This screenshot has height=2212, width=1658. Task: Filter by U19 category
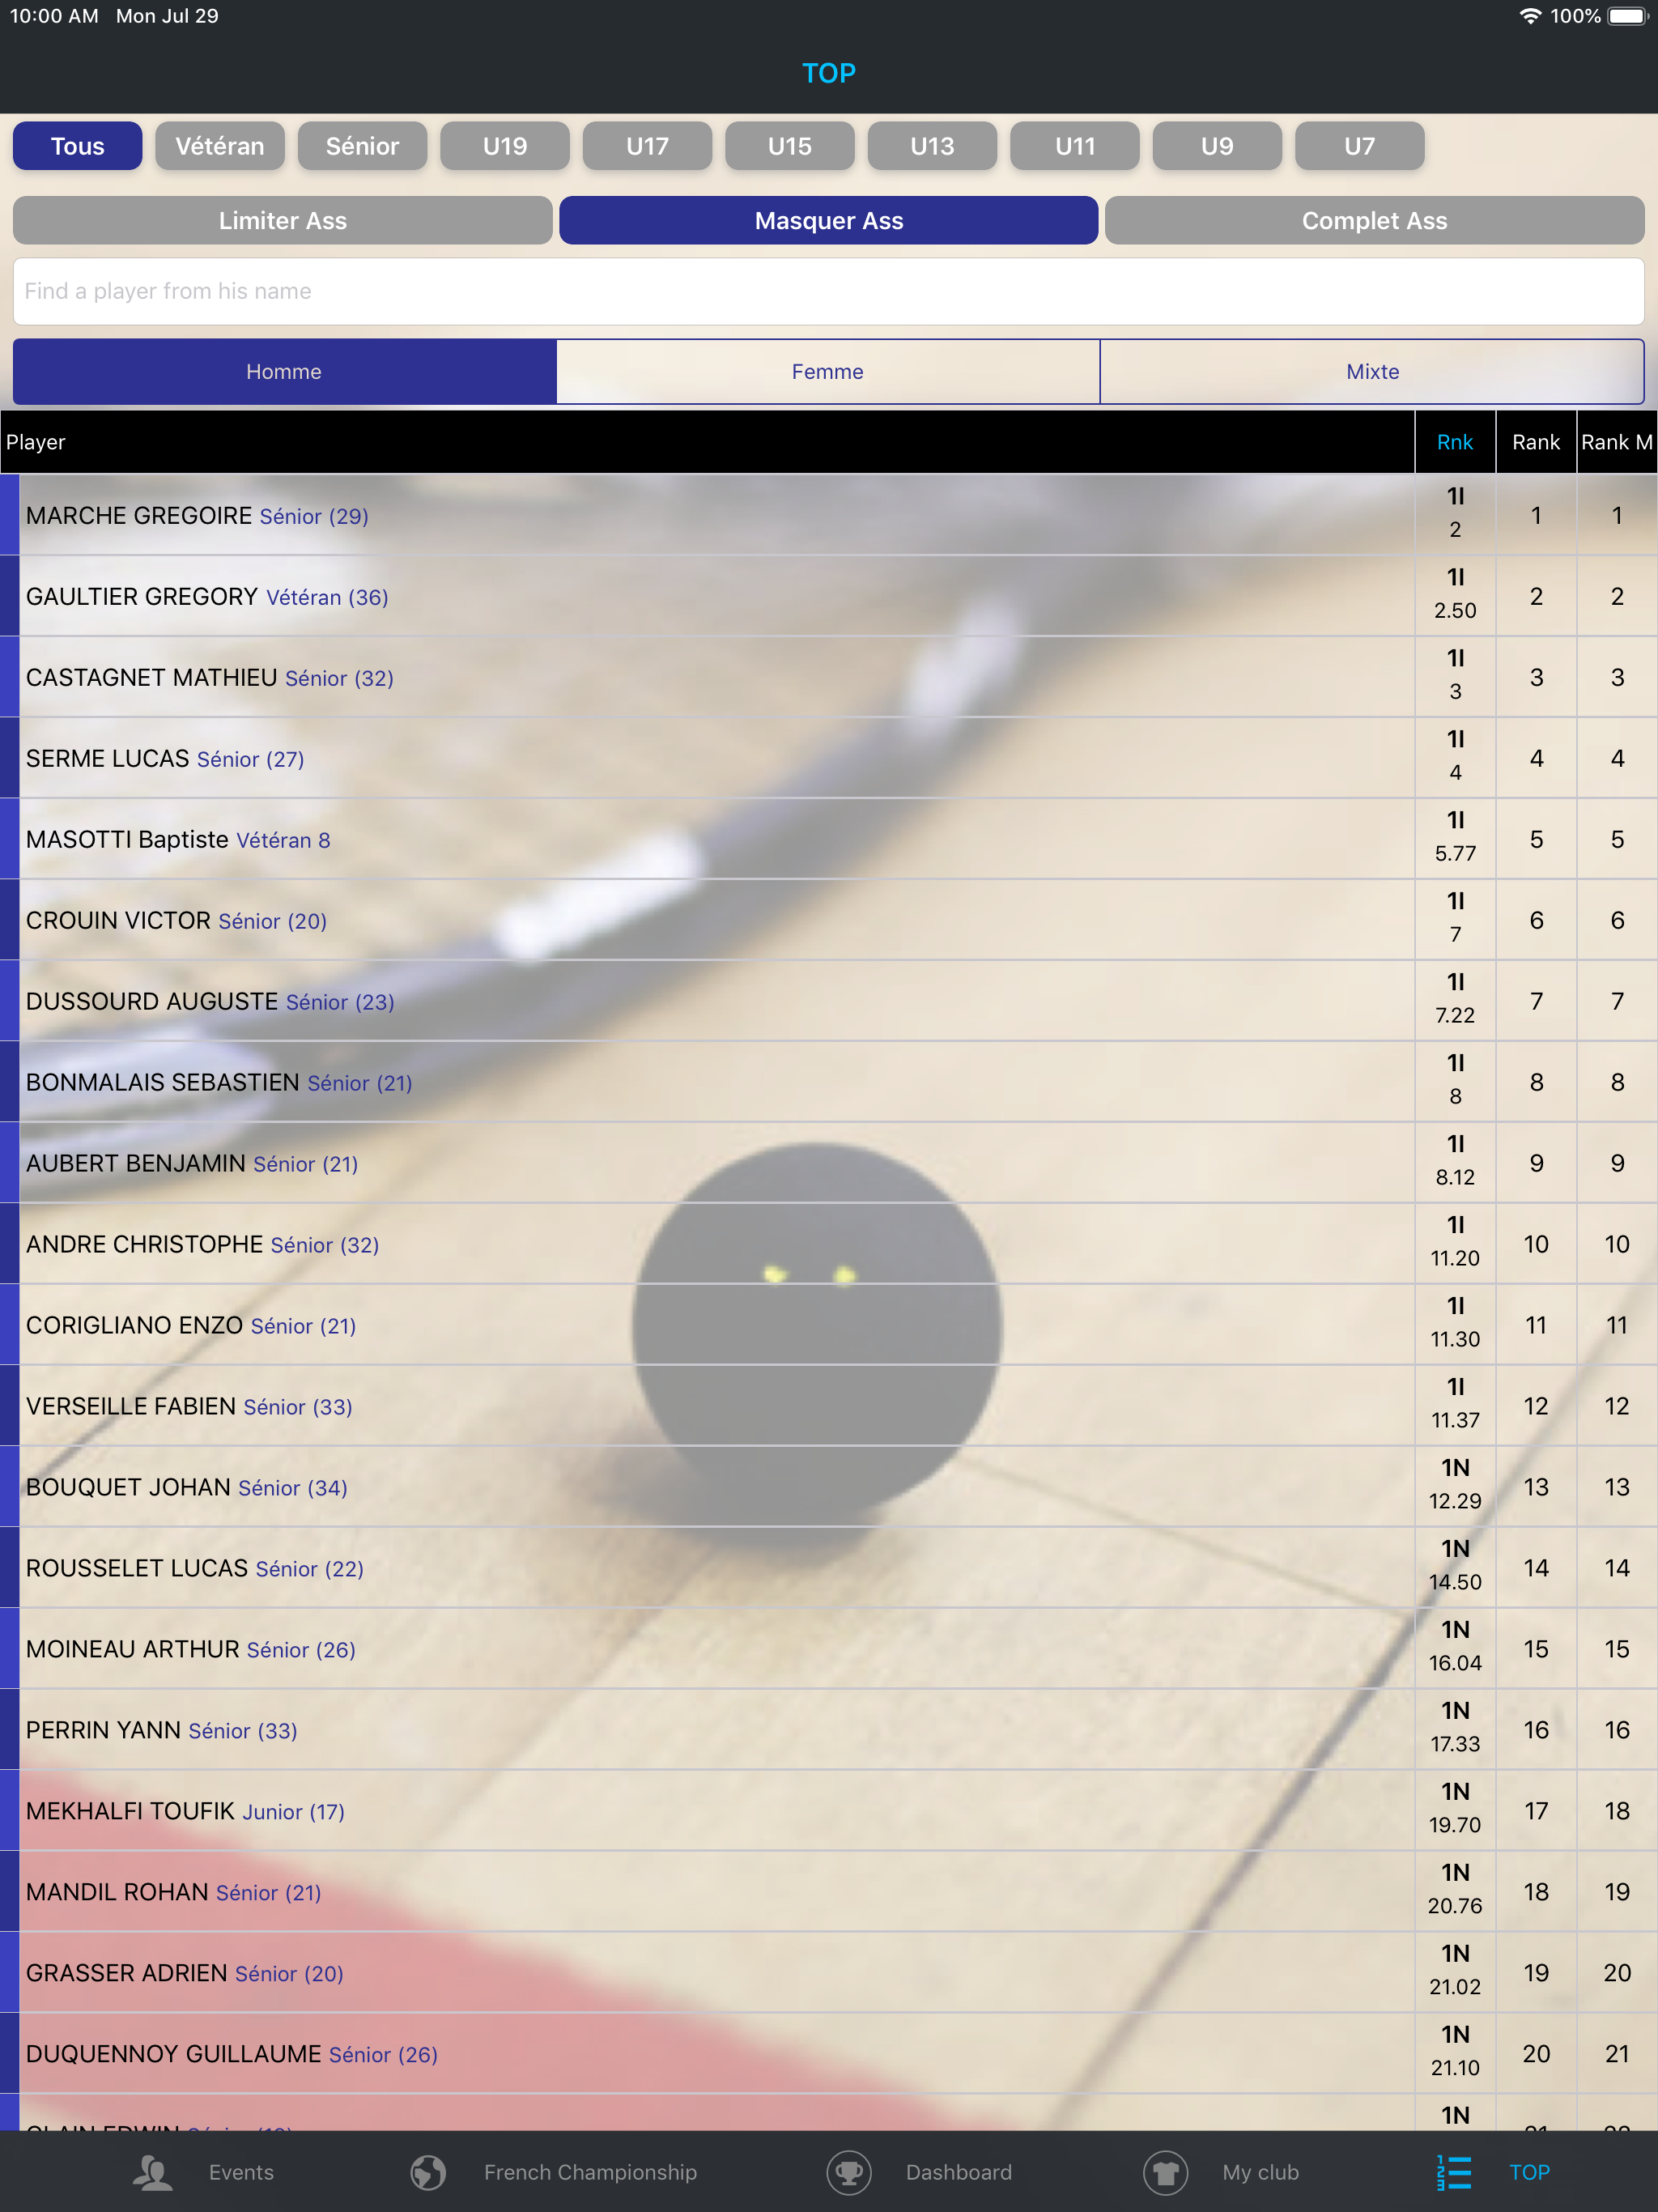coord(505,146)
